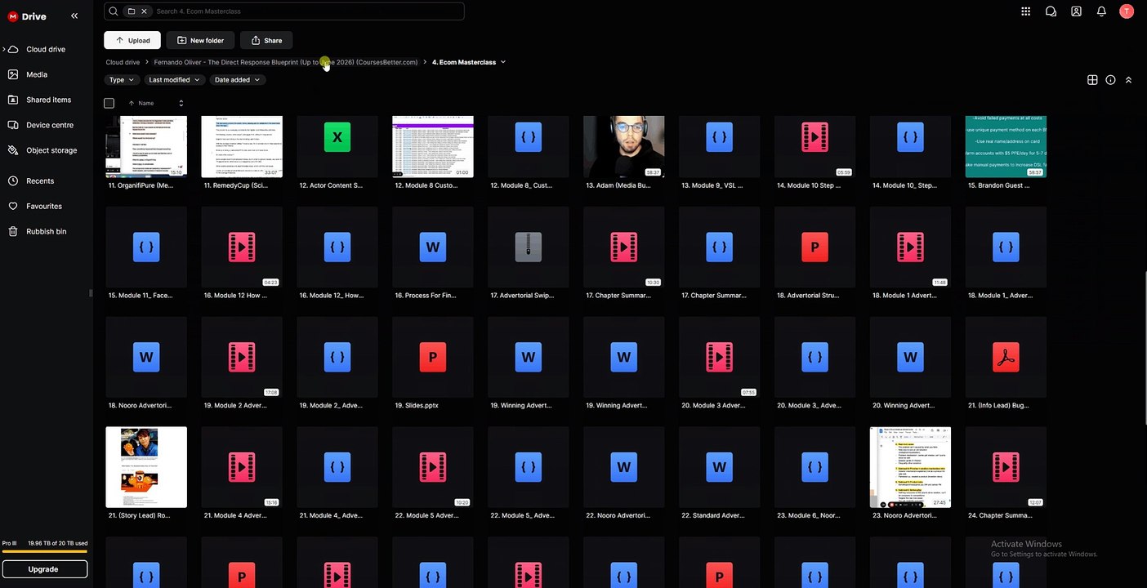Click the storage usage bar
1147x588 pixels.
(x=45, y=551)
